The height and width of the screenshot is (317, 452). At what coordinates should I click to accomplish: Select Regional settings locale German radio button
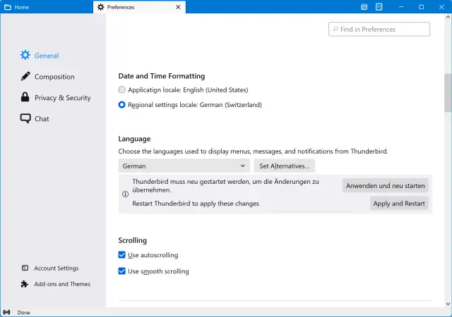[122, 105]
